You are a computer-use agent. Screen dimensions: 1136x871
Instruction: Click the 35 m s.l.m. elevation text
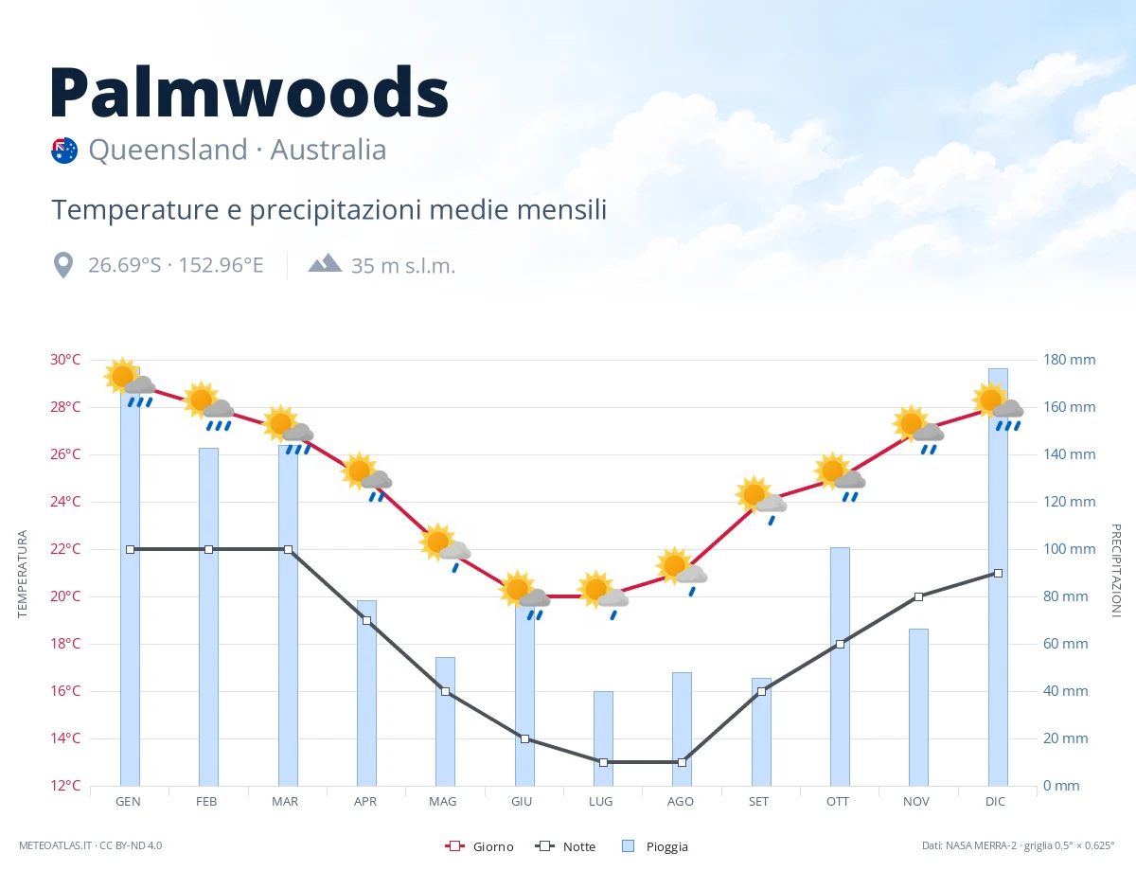click(403, 266)
